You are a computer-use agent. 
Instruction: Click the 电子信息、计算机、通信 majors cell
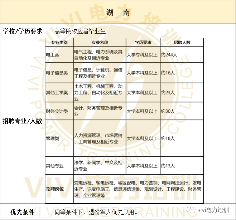coord(100,73)
